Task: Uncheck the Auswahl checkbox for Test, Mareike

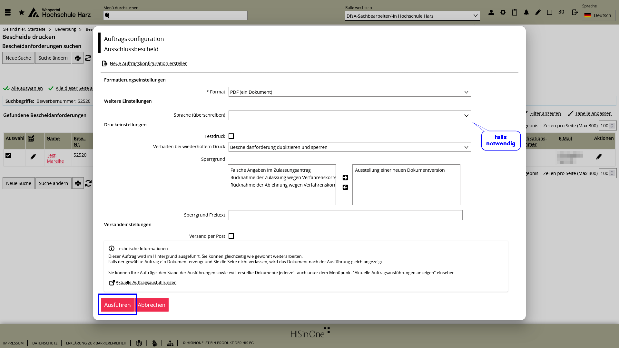Action: click(x=8, y=156)
